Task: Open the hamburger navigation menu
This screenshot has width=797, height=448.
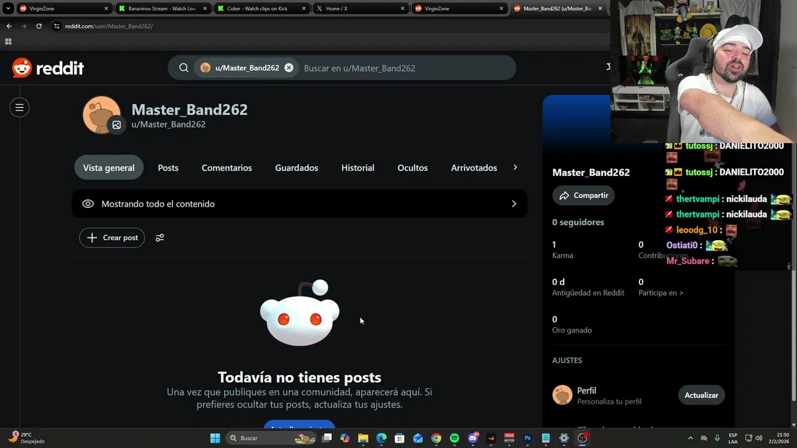Action: pos(19,108)
